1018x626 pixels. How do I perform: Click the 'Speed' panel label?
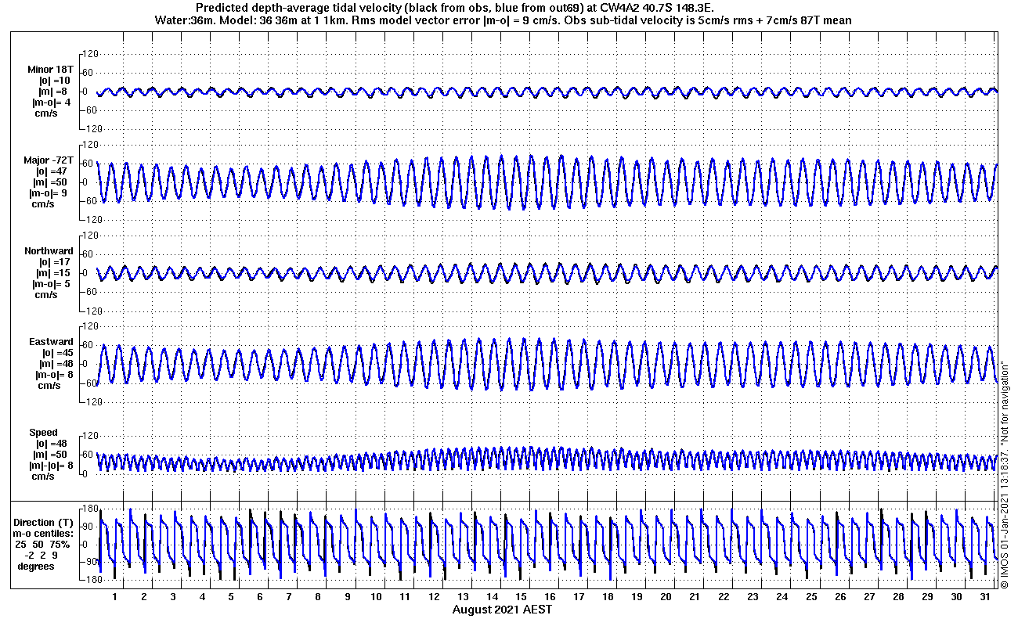43,433
